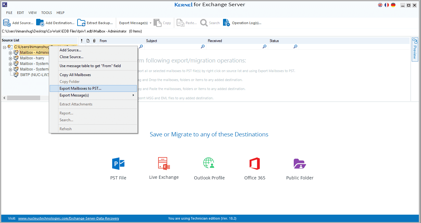Click the Copy toolbar icon
This screenshot has width=421, height=223.
point(158,23)
